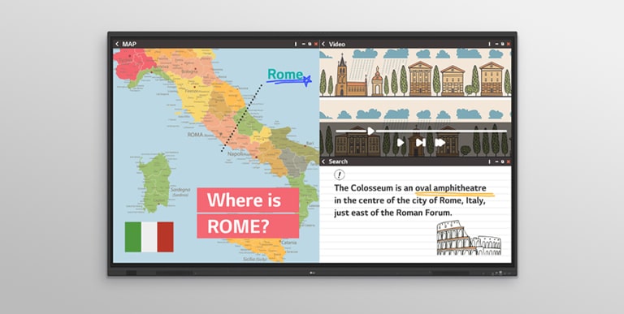This screenshot has height=314, width=624.
Task: Click the 'Search' panel title
Action: (338, 161)
